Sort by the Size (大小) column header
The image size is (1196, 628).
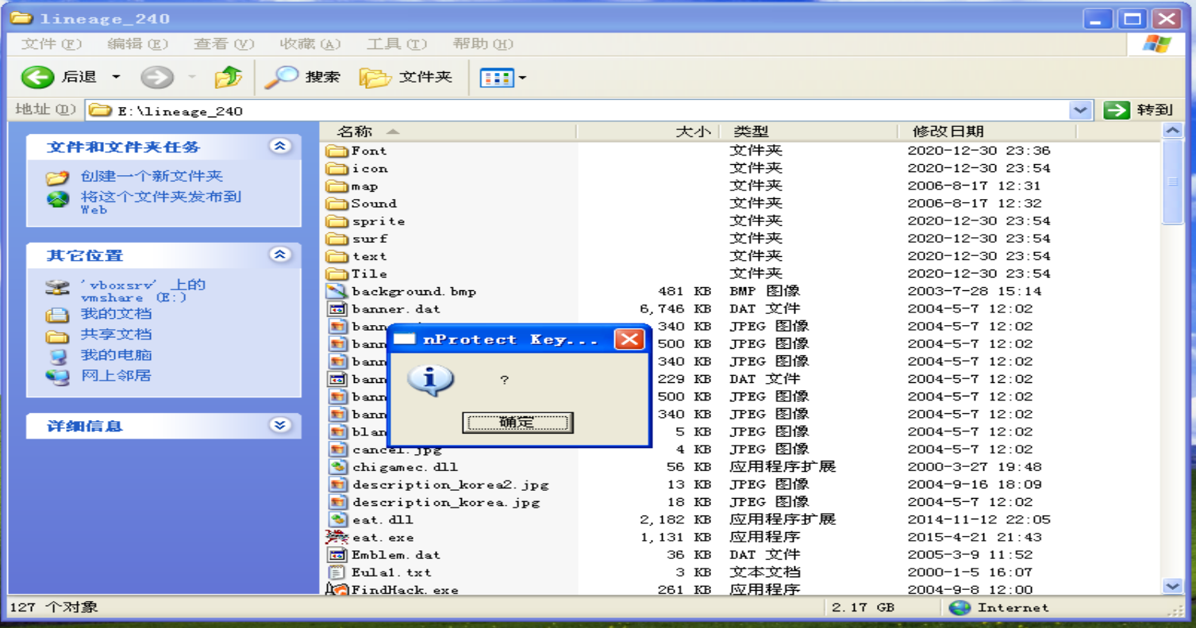[x=648, y=132]
